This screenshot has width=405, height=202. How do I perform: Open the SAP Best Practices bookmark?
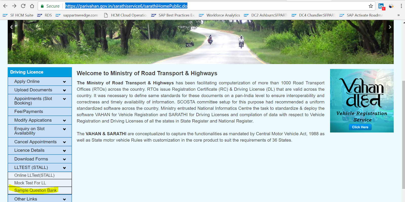tap(173, 15)
